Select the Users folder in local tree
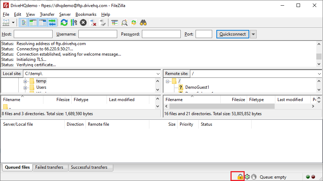Screen dimensions: 323x181 [x=41, y=87]
